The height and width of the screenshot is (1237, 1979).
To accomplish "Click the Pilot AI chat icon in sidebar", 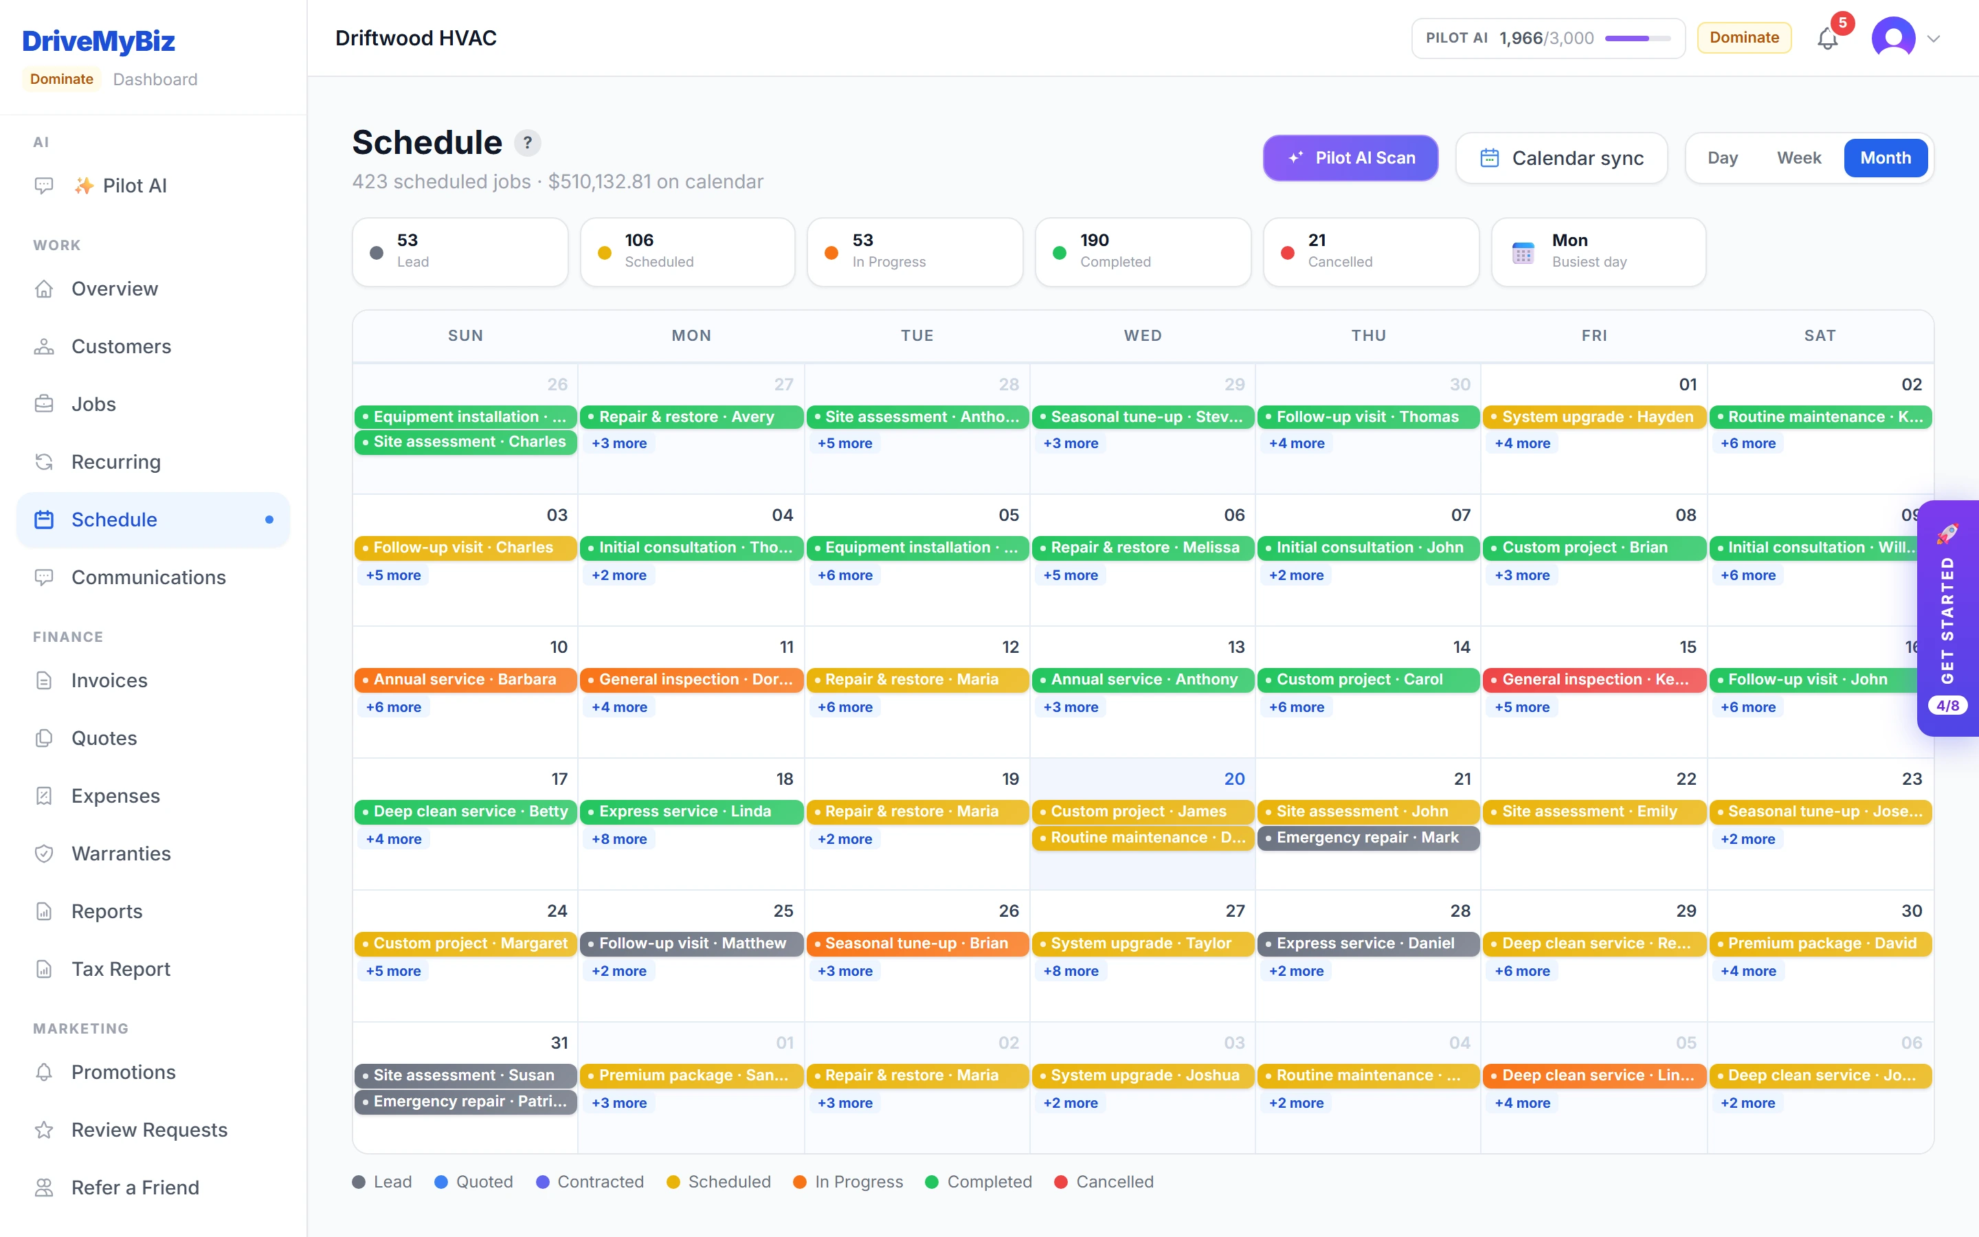I will coord(44,186).
